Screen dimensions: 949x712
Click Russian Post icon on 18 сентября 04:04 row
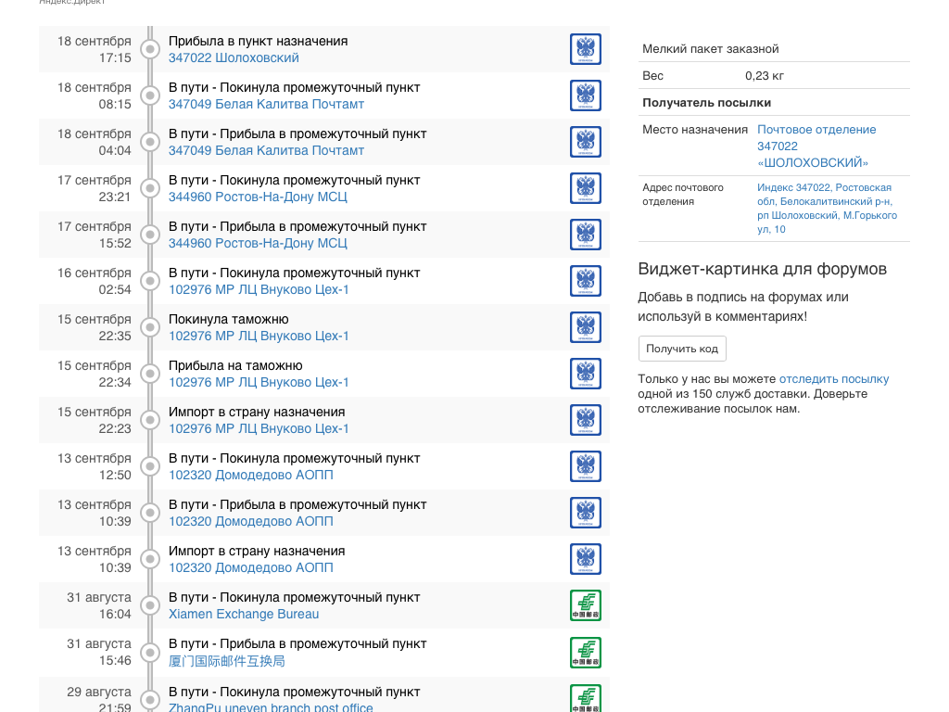[x=585, y=142]
